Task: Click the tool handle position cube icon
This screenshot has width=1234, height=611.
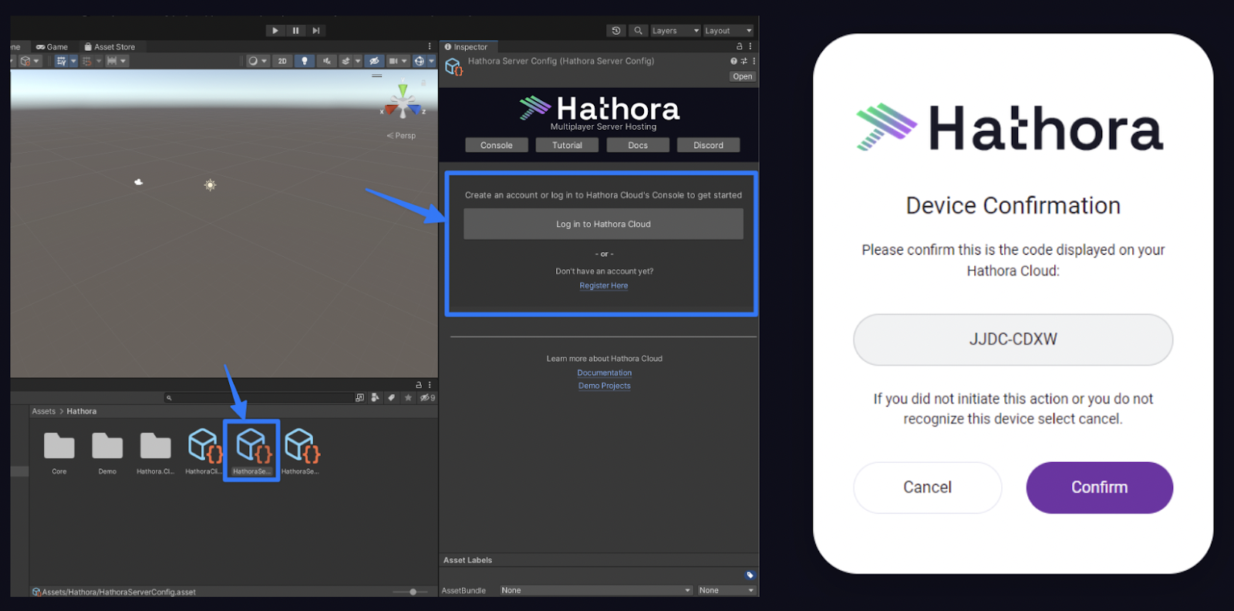Action: 25,61
